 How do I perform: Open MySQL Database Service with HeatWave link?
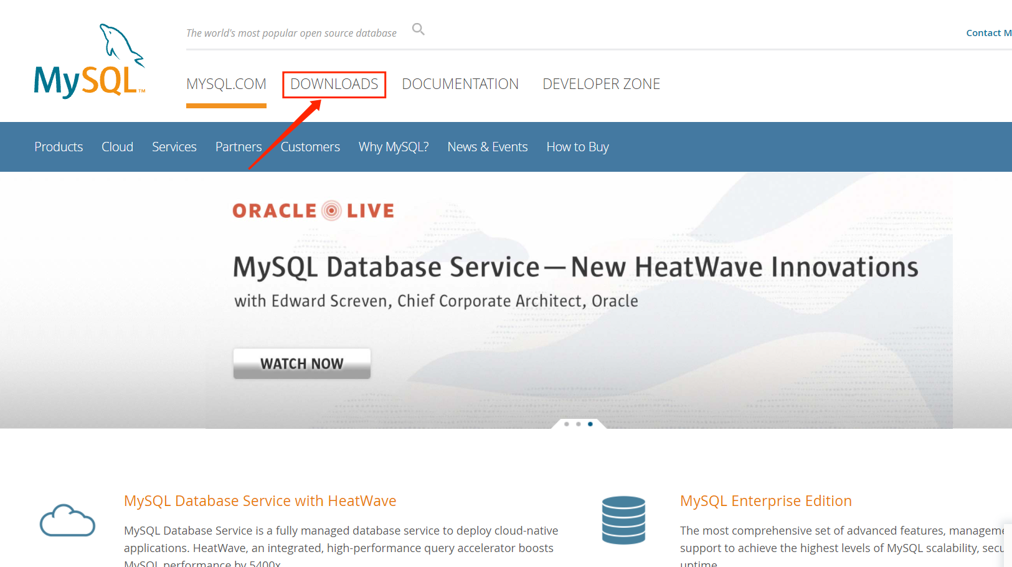tap(260, 501)
